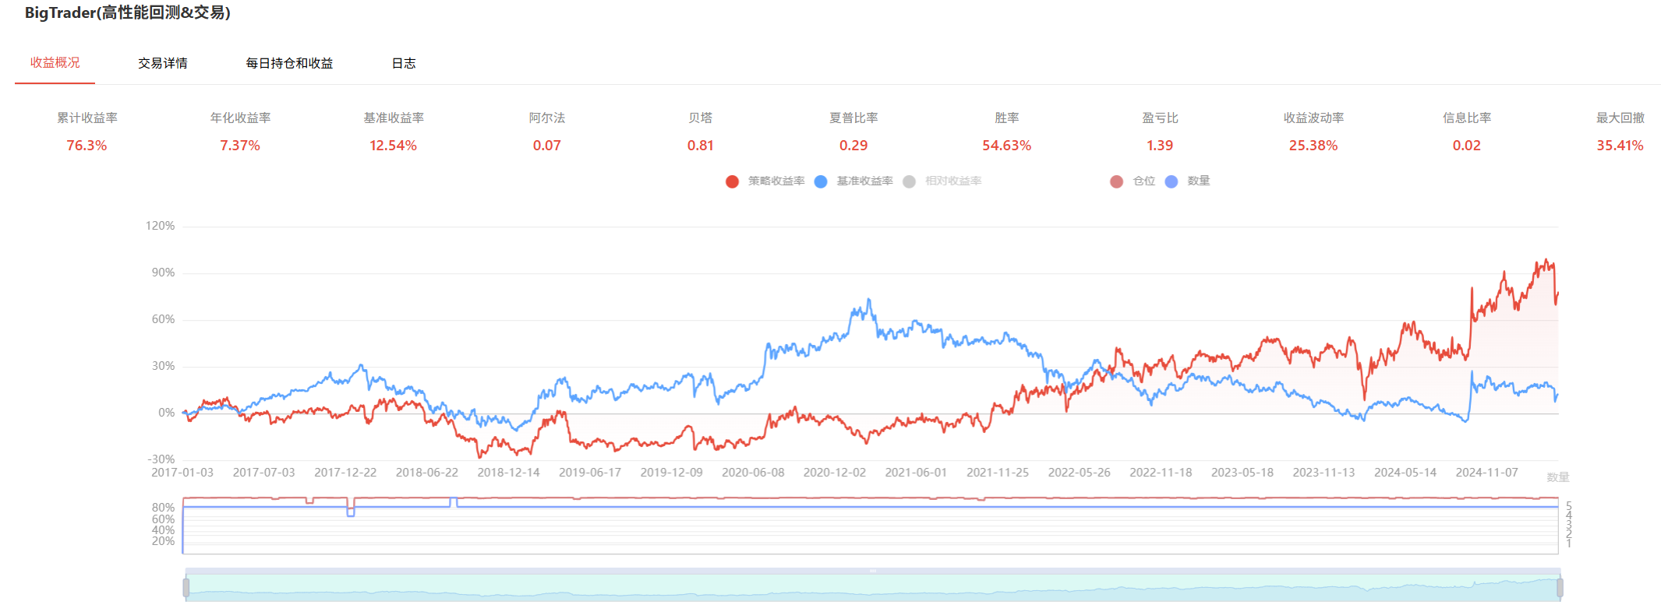Click right handle of time range slider

pos(1560,588)
